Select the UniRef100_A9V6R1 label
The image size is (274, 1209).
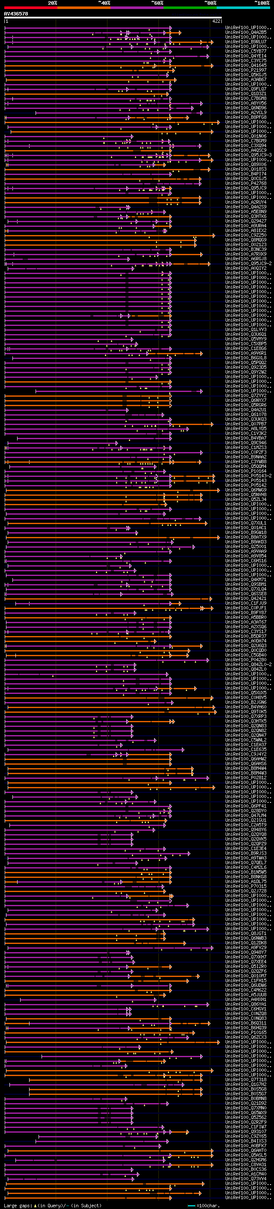click(x=245, y=353)
